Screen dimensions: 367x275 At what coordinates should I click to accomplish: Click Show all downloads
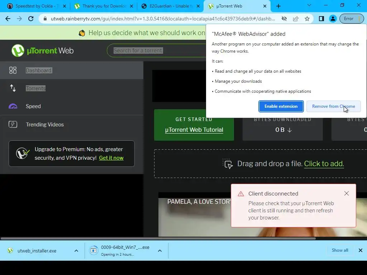point(340,250)
